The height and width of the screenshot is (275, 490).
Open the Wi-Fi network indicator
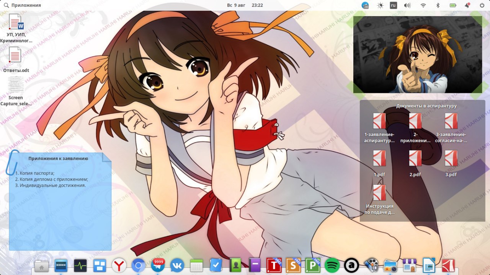tap(423, 5)
